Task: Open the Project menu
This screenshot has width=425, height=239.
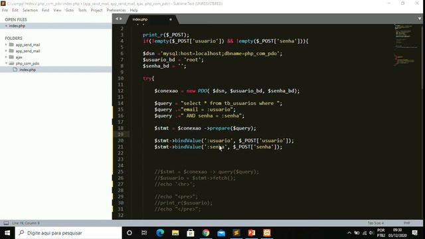Action: pyautogui.click(x=96, y=11)
